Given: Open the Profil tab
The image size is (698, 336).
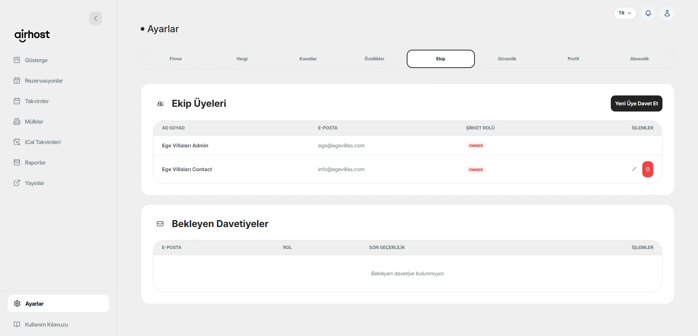Looking at the screenshot, I should tap(573, 59).
